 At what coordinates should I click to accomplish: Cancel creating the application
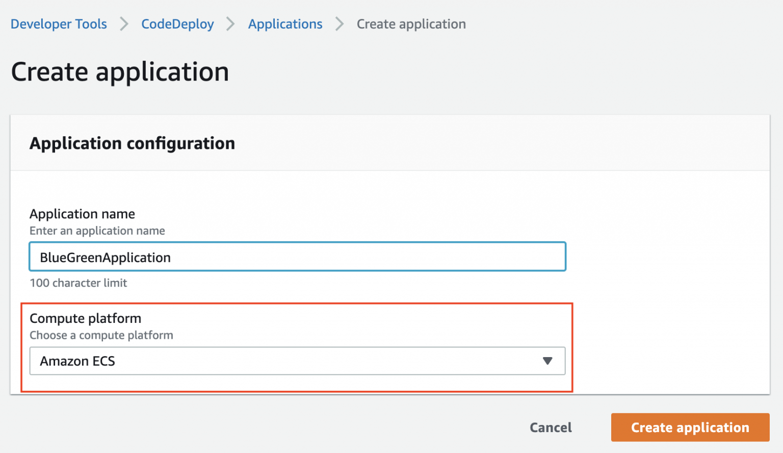tap(551, 427)
